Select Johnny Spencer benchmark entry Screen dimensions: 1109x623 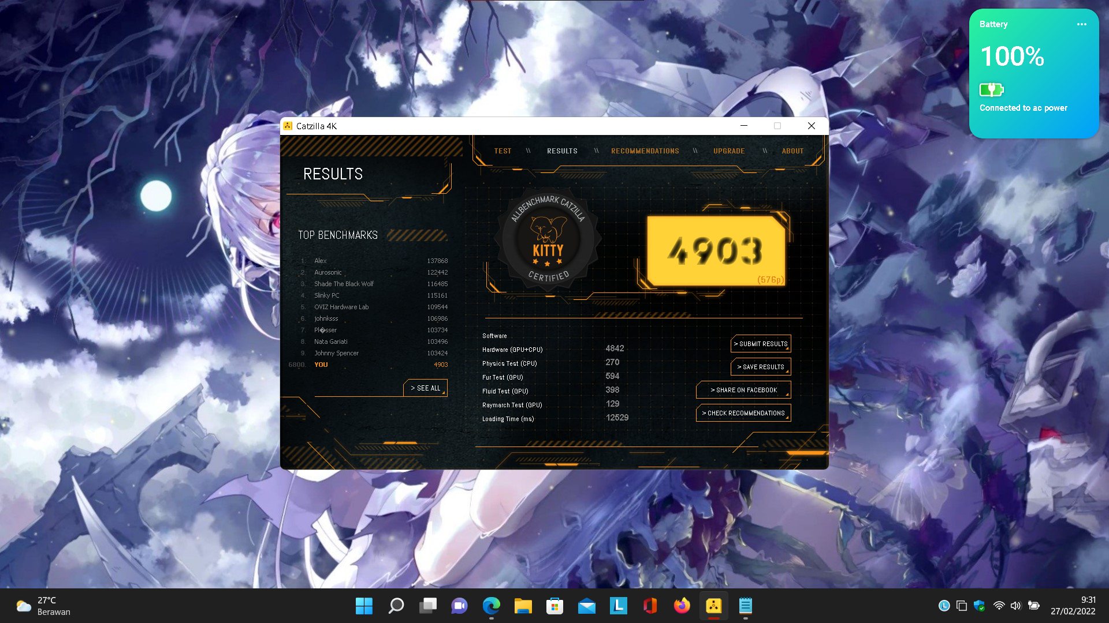(x=374, y=353)
